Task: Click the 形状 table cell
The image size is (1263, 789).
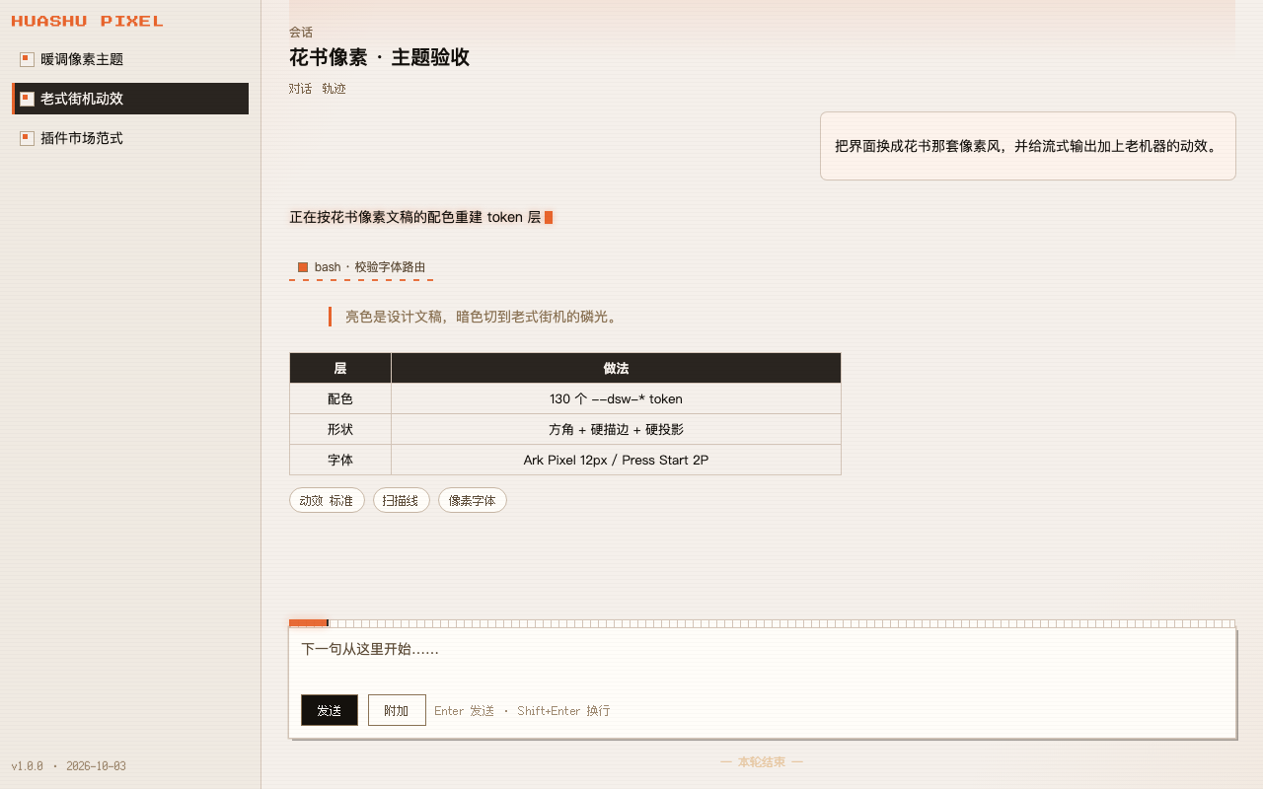Action: coord(340,430)
